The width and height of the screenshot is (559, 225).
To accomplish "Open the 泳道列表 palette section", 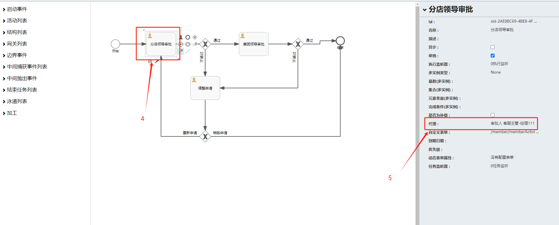I will point(17,101).
